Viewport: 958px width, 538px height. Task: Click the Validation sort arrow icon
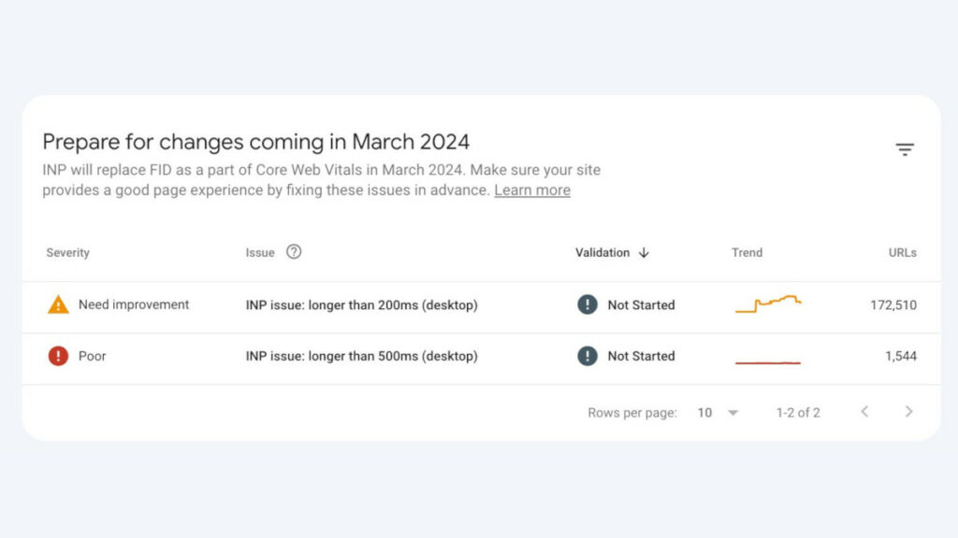644,252
